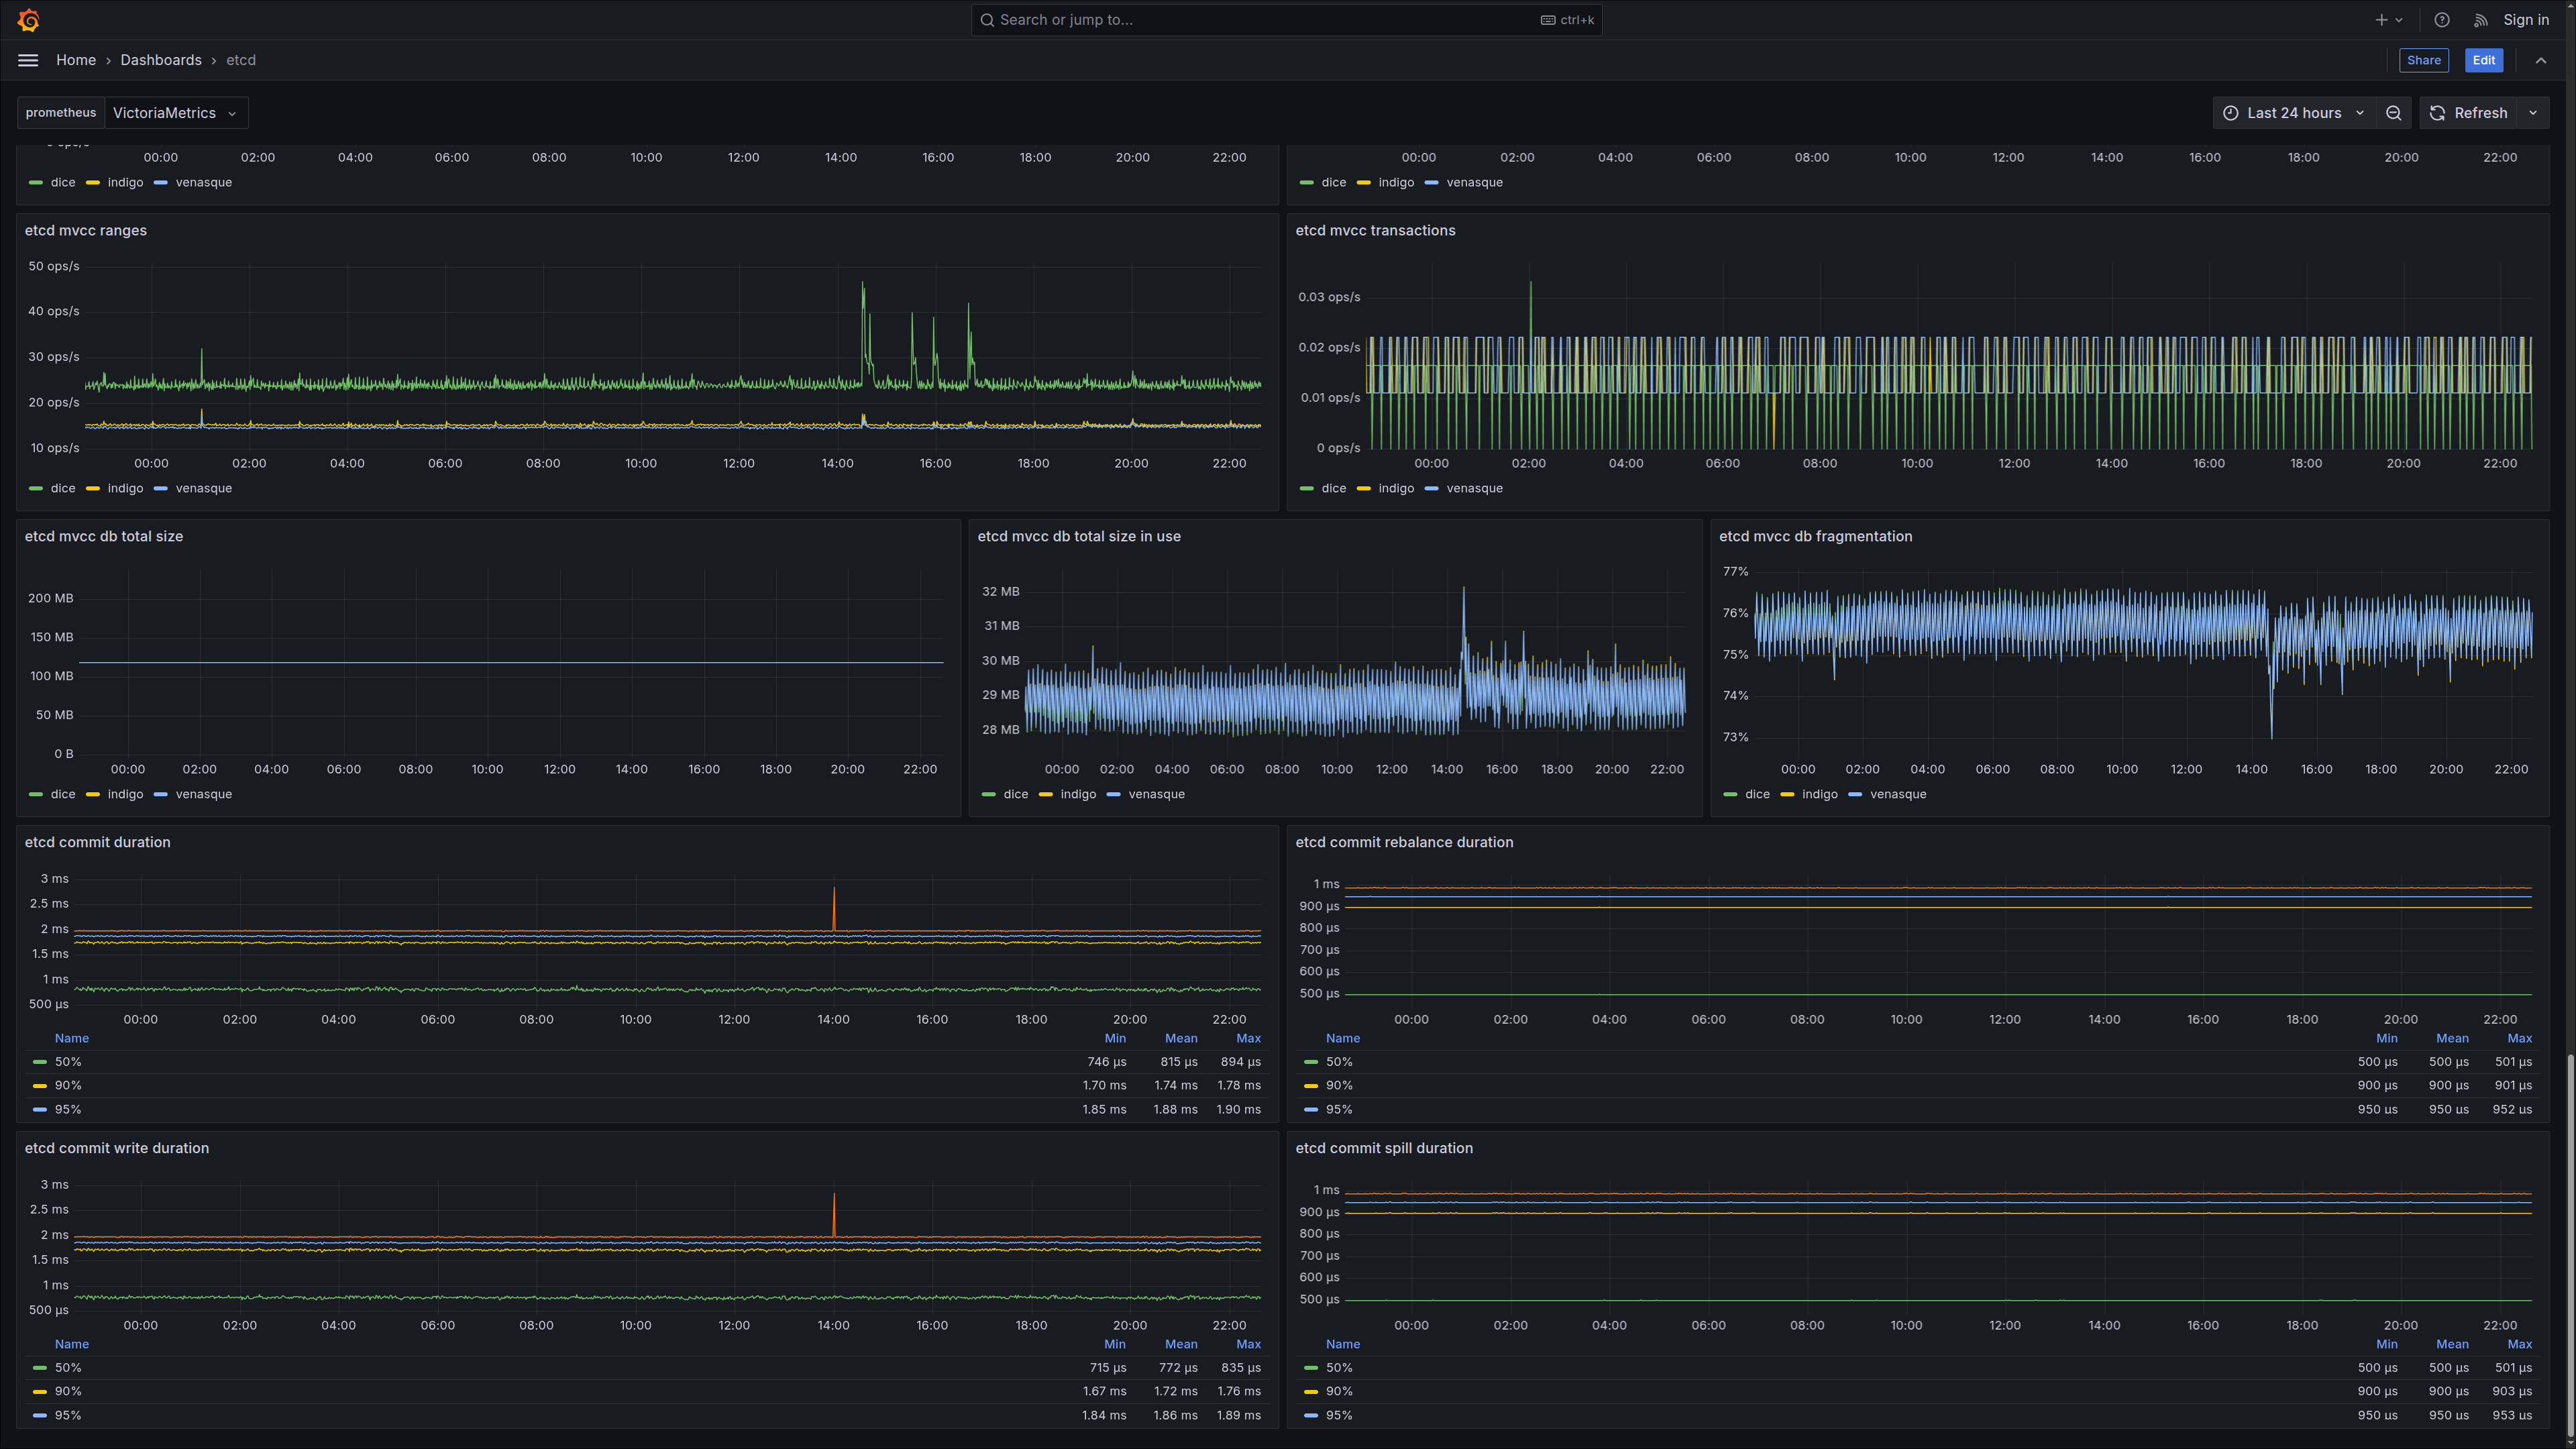Toggle dice series in etcd mvcc ranges legend
Image resolution: width=2576 pixels, height=1449 pixels.
63,488
